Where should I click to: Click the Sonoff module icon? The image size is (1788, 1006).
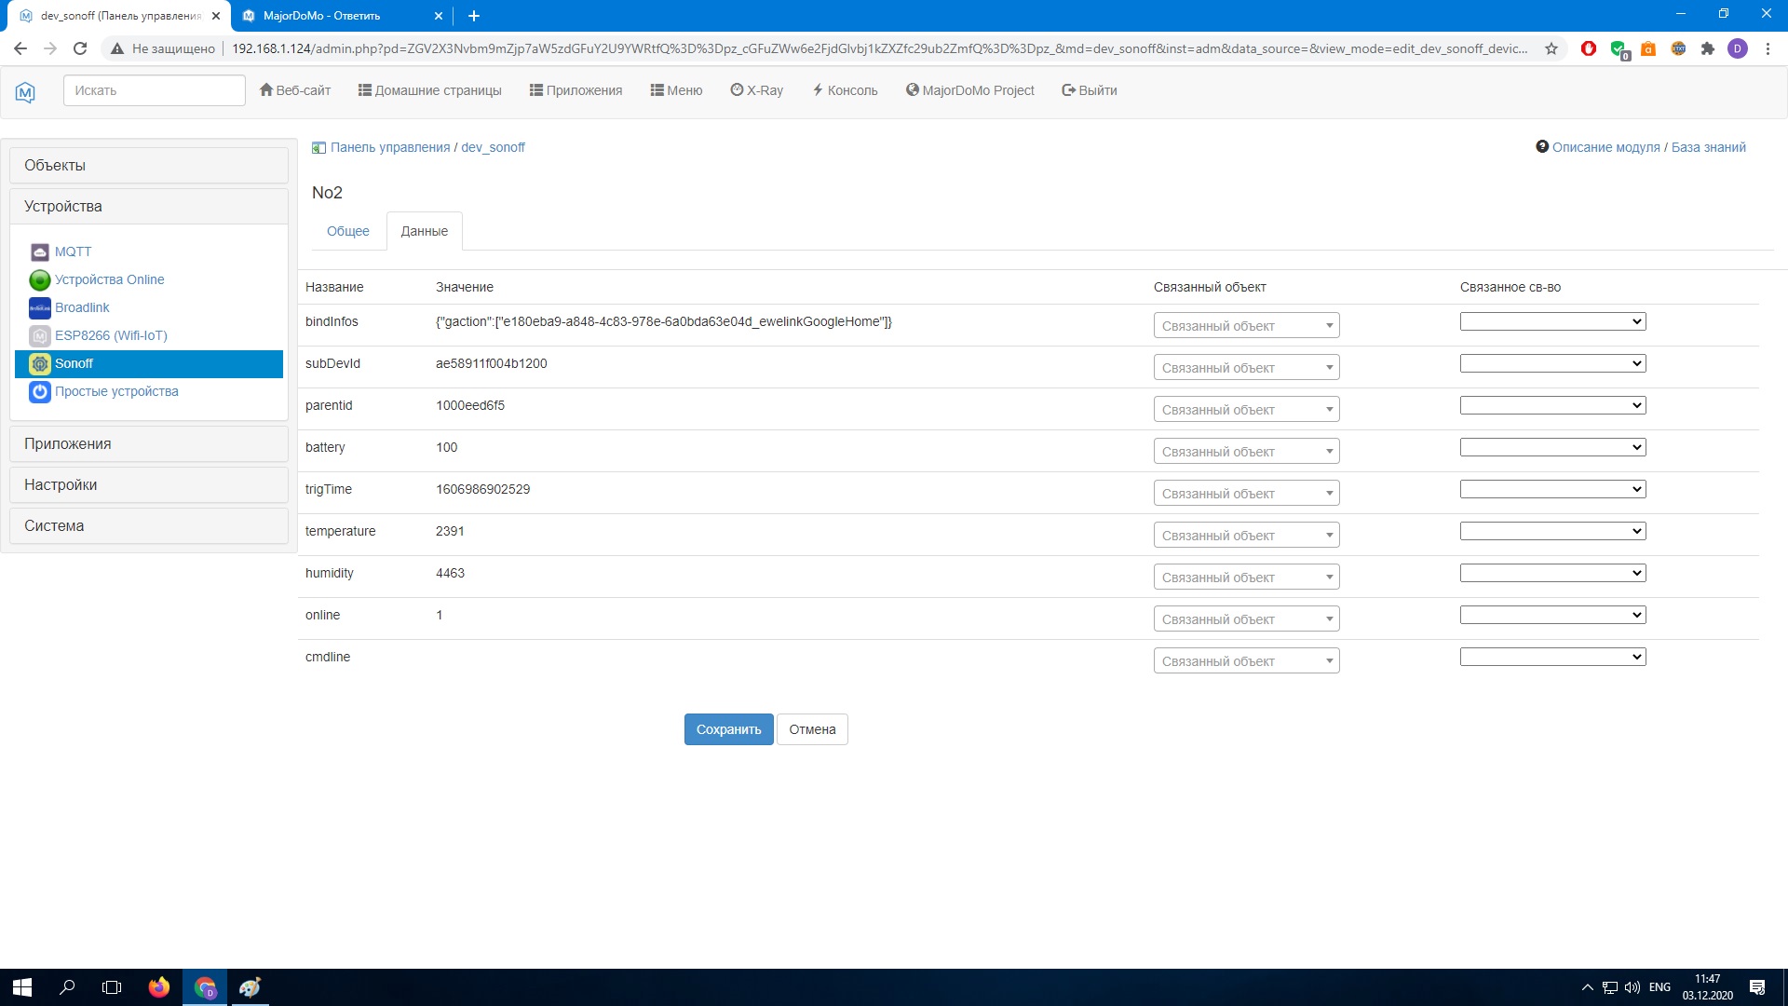pos(39,364)
